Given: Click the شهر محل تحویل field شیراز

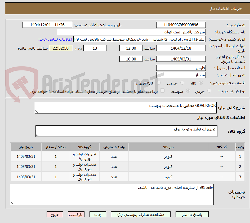Looking at the screenshot, I should 181,75.
